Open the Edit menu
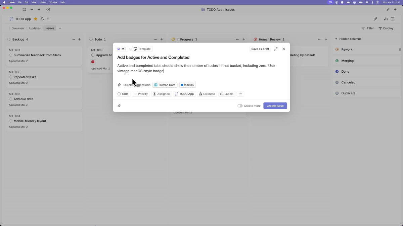The width and height of the screenshot is (403, 226). pos(27,2)
